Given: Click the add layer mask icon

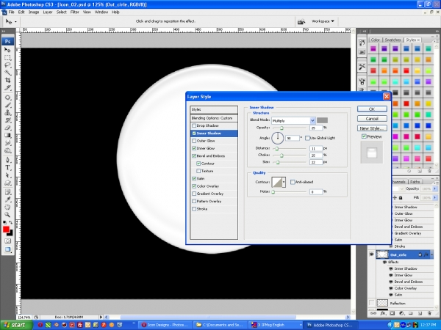Looking at the screenshot, I should [392, 313].
